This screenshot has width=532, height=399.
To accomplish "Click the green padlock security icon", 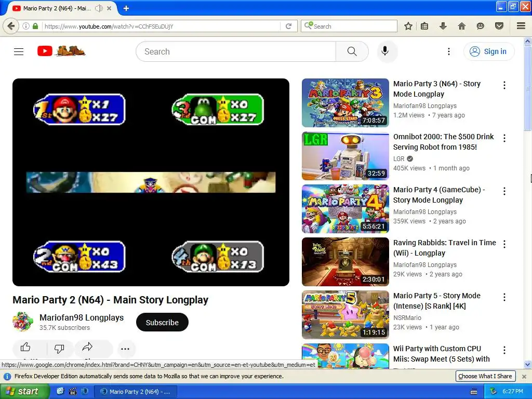I will [35, 26].
